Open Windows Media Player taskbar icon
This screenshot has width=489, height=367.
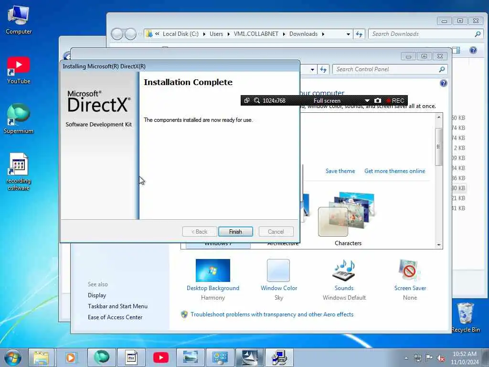coord(71,357)
